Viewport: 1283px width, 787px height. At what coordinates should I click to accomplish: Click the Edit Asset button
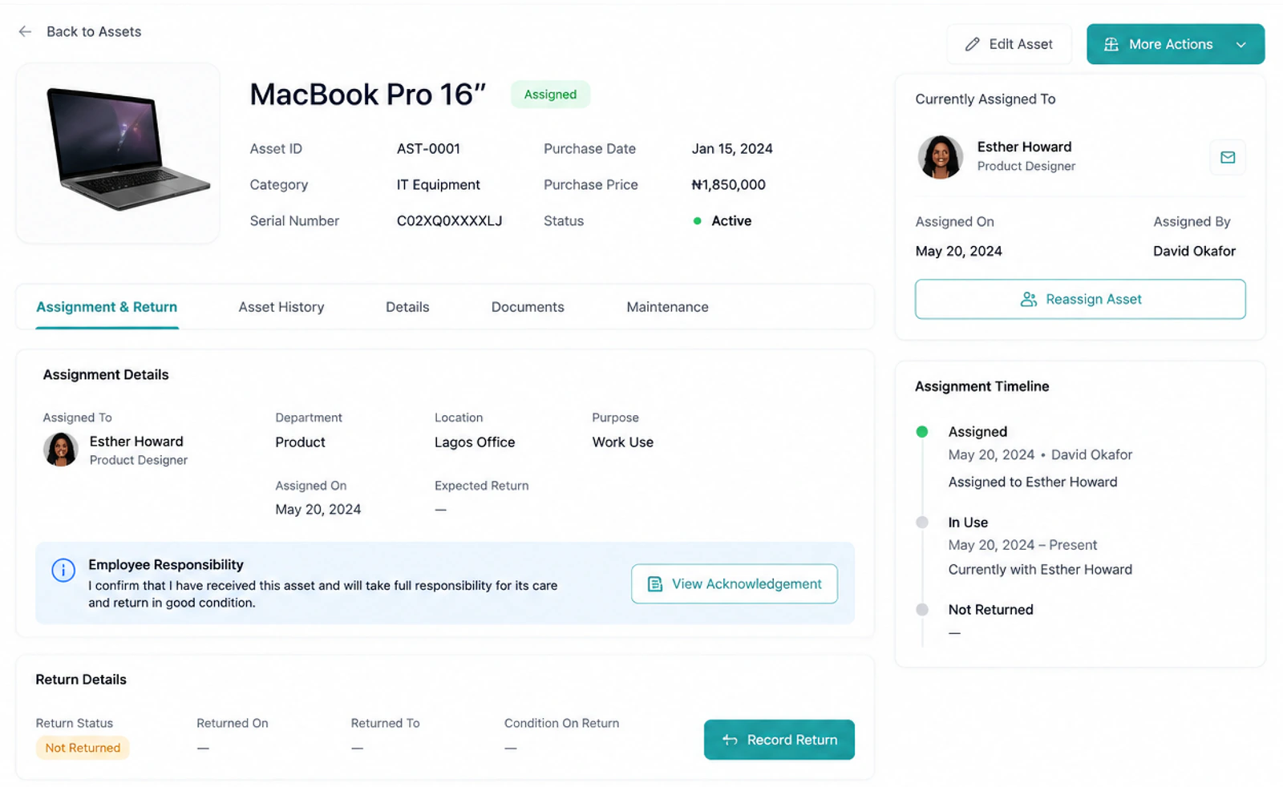click(x=1009, y=44)
